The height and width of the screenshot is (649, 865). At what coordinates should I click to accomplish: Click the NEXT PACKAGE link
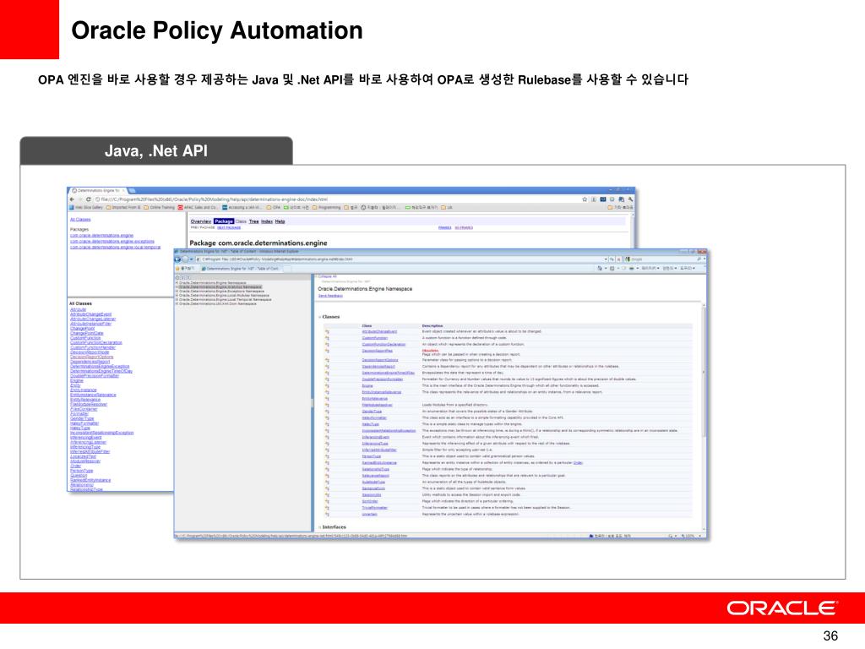[x=229, y=227]
